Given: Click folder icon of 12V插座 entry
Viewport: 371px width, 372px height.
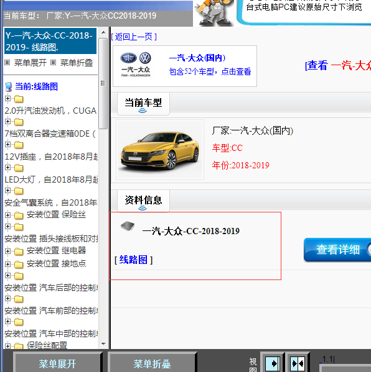Looking at the screenshot, I should 19,145.
